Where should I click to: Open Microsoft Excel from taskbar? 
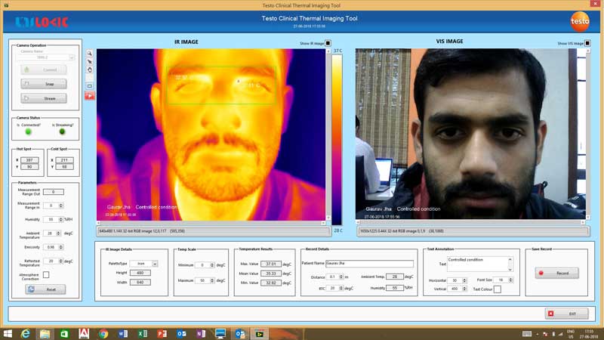[x=143, y=333]
